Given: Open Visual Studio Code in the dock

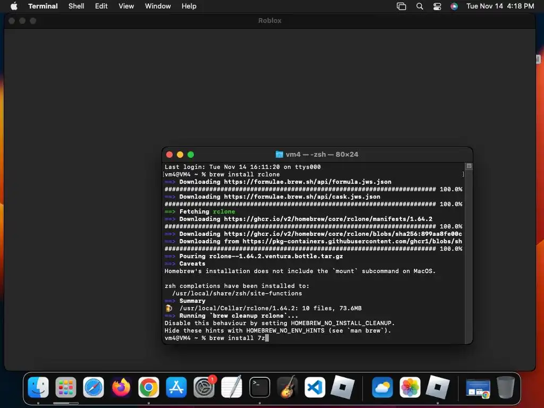Looking at the screenshot, I should pyautogui.click(x=314, y=387).
